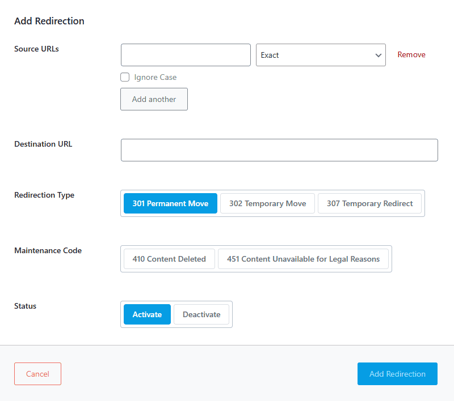Click the Source URLs field label
The width and height of the screenshot is (454, 401).
click(36, 49)
